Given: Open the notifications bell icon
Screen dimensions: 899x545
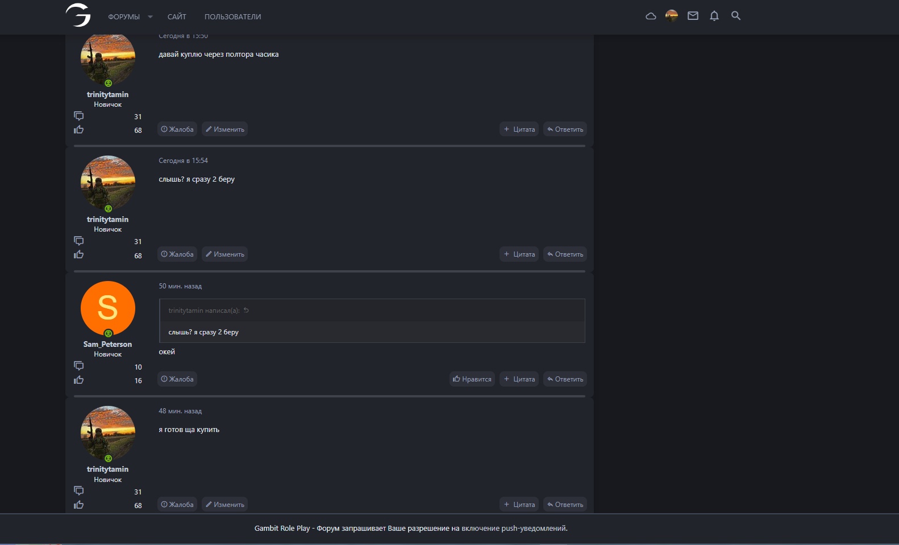Looking at the screenshot, I should click(714, 16).
